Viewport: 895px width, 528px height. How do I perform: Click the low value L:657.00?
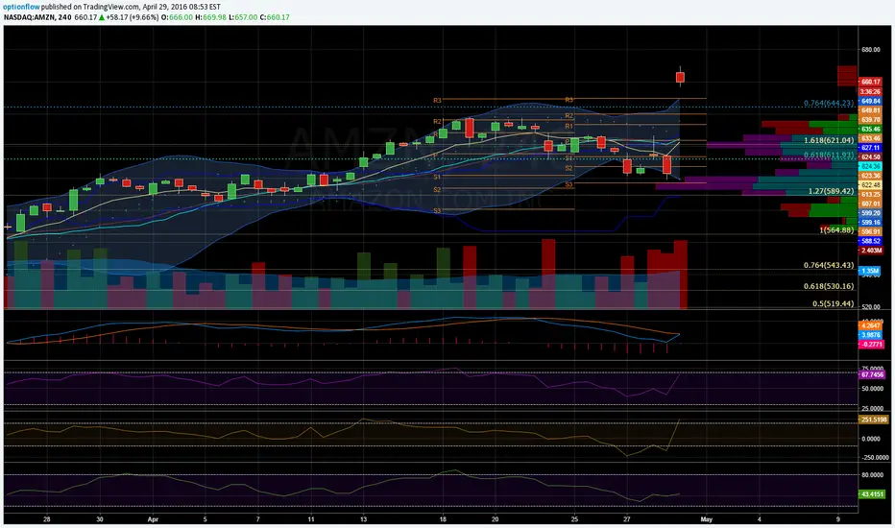(246, 17)
